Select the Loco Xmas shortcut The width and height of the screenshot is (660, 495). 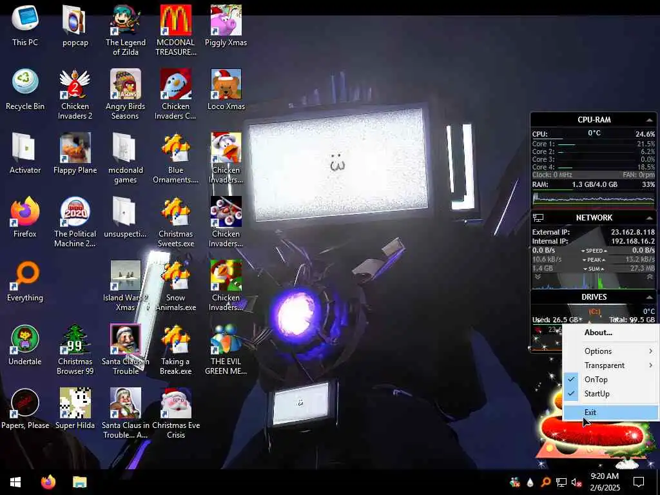coord(226,90)
